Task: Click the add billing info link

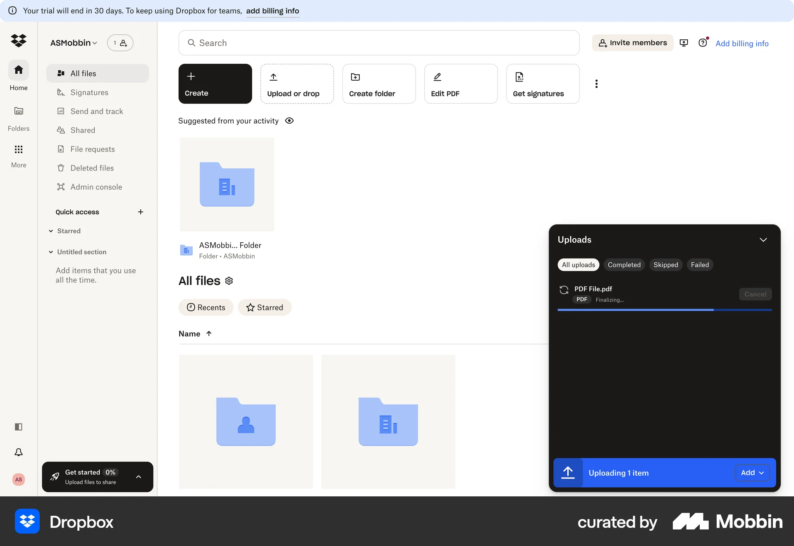Action: (272, 11)
